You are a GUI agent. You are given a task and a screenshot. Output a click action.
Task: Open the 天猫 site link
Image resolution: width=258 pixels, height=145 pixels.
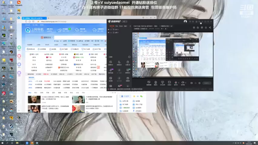pyautogui.click(x=49, y=57)
